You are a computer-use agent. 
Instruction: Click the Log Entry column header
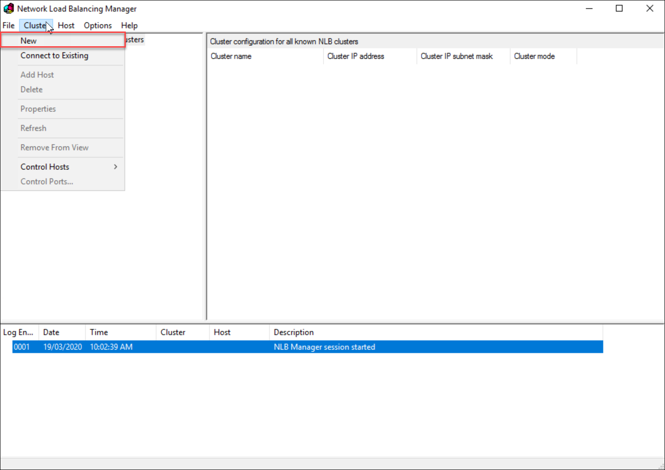point(18,332)
